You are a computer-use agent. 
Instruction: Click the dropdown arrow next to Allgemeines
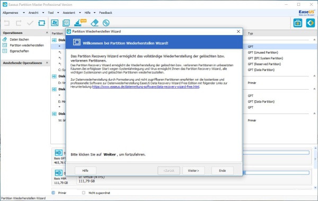pyautogui.click(x=24, y=13)
